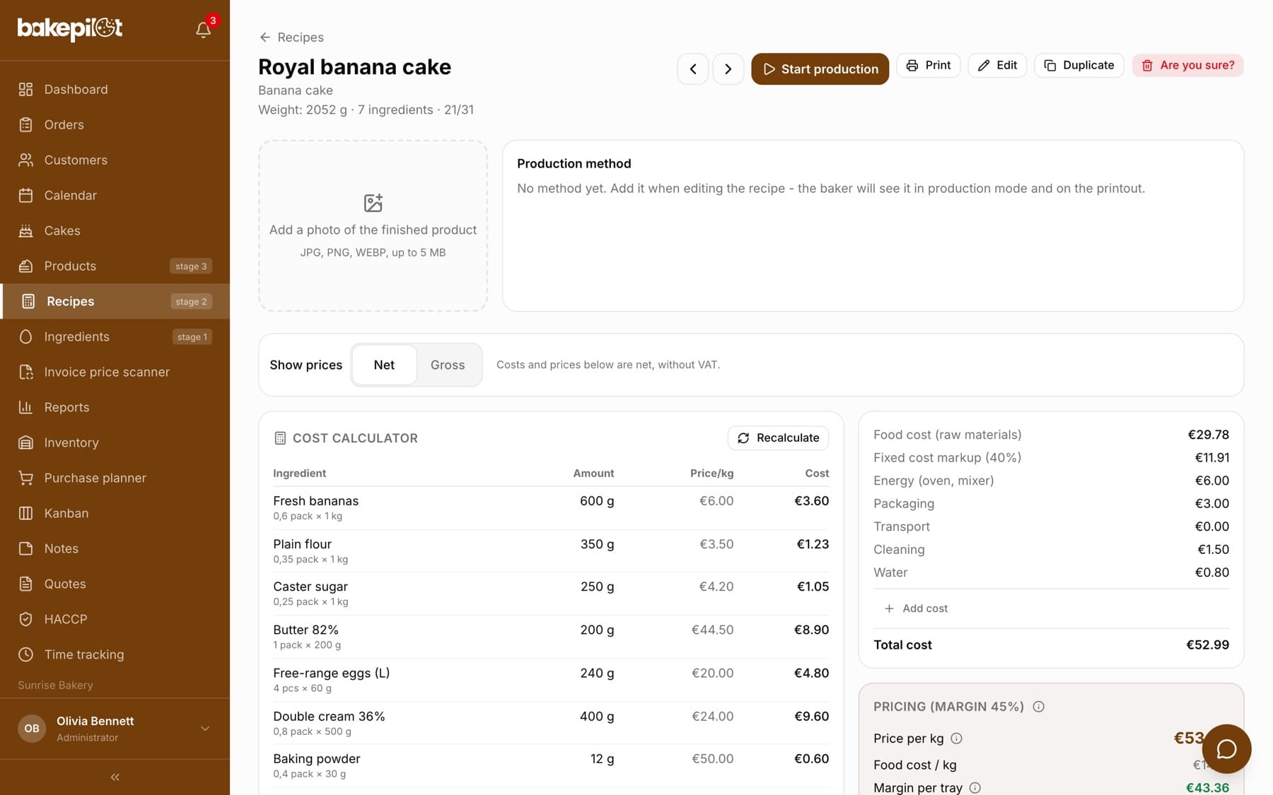Click the HACCP shield icon
The image size is (1273, 795).
[x=25, y=619]
